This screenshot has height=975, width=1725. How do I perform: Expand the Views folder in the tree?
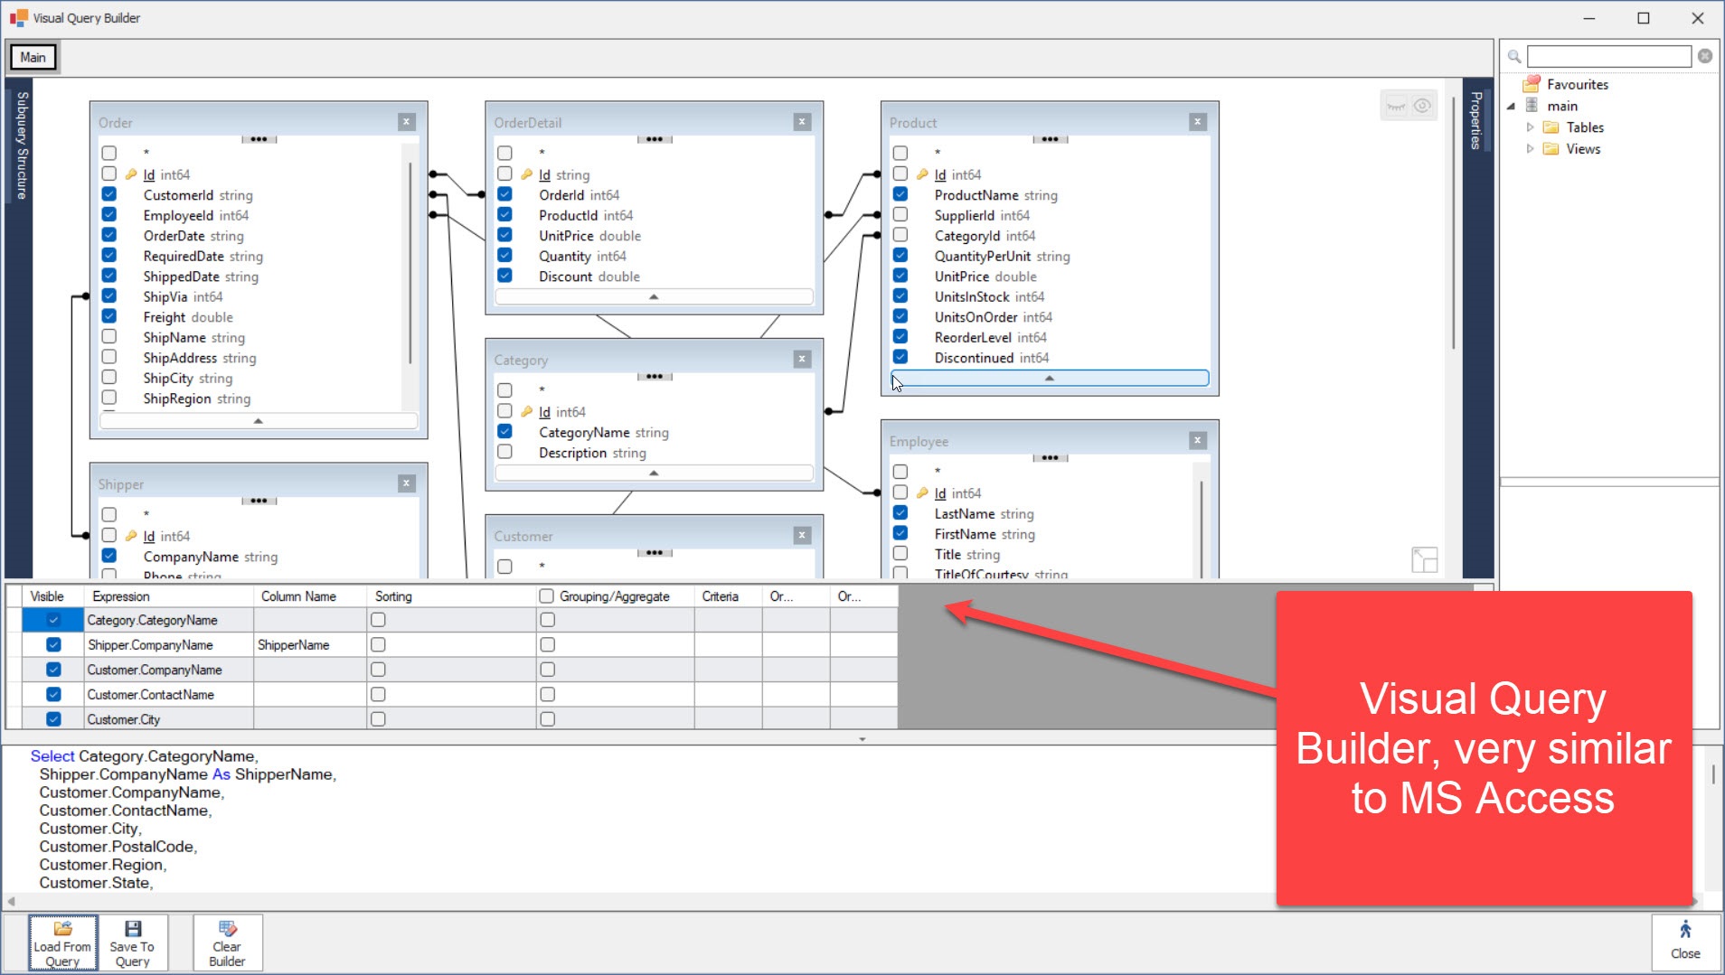[1530, 149]
